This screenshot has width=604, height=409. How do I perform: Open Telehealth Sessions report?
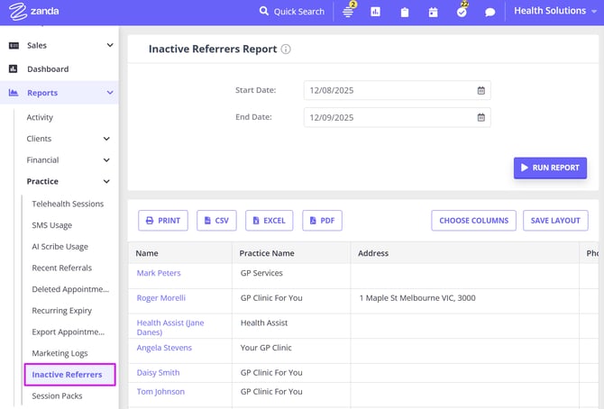click(x=68, y=204)
